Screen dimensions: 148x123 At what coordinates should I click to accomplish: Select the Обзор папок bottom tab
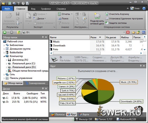[13, 83]
